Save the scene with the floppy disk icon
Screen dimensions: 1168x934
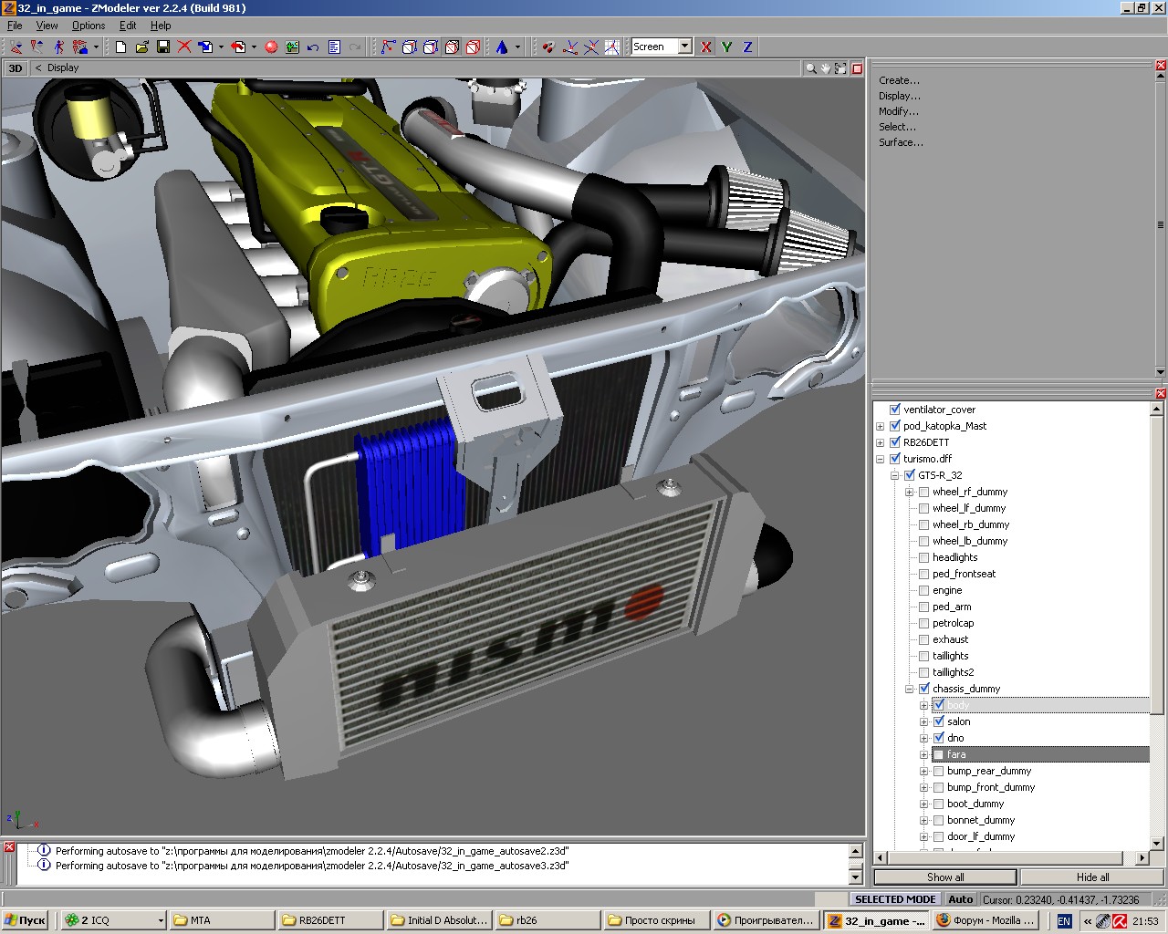pyautogui.click(x=163, y=47)
